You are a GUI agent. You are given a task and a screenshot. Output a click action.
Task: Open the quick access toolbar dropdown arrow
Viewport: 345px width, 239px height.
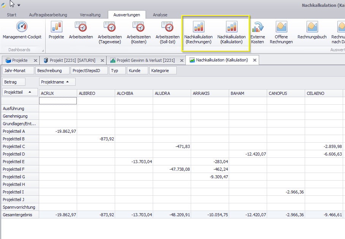19,5
